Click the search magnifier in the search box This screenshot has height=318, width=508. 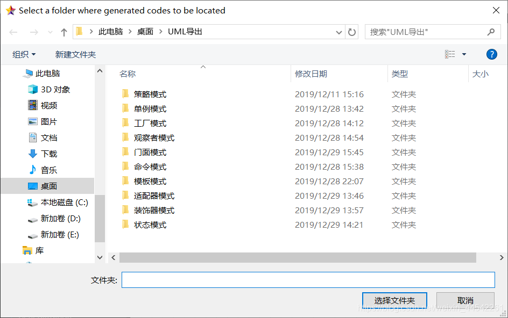491,32
